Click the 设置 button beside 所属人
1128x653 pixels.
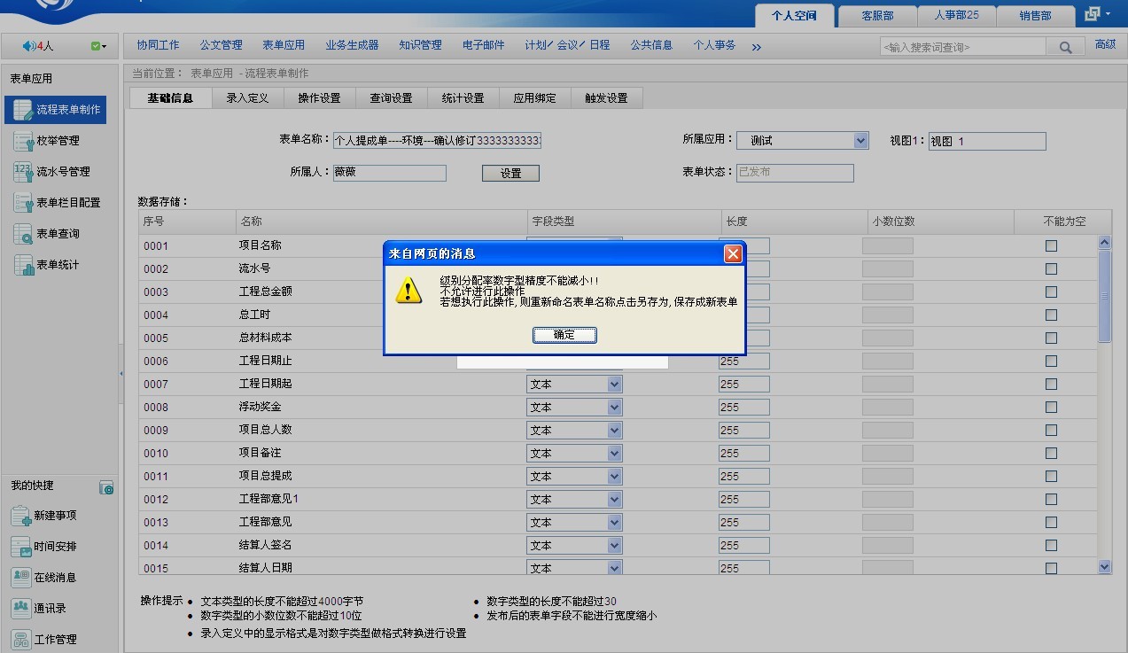coord(510,174)
